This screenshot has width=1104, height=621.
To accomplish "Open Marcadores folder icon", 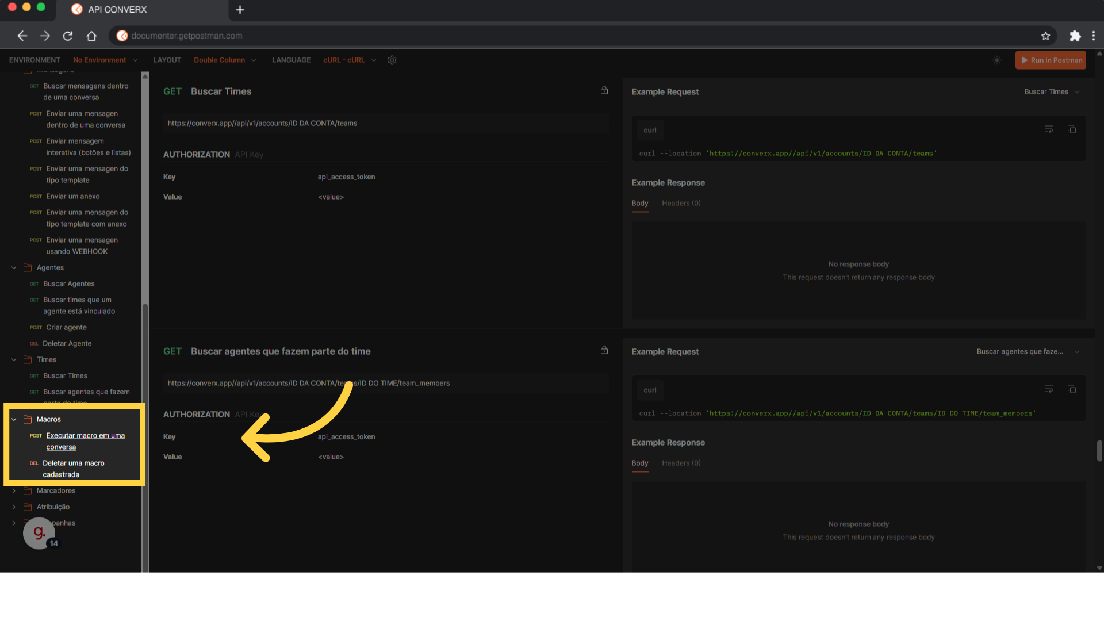I will click(x=28, y=490).
